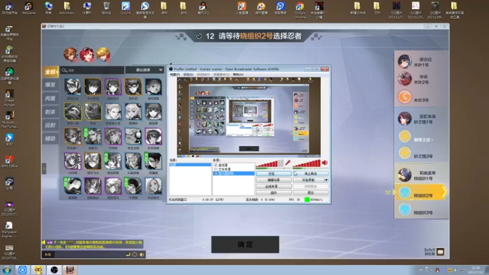Open the WeGame desktop shortcut

click(x=28, y=8)
